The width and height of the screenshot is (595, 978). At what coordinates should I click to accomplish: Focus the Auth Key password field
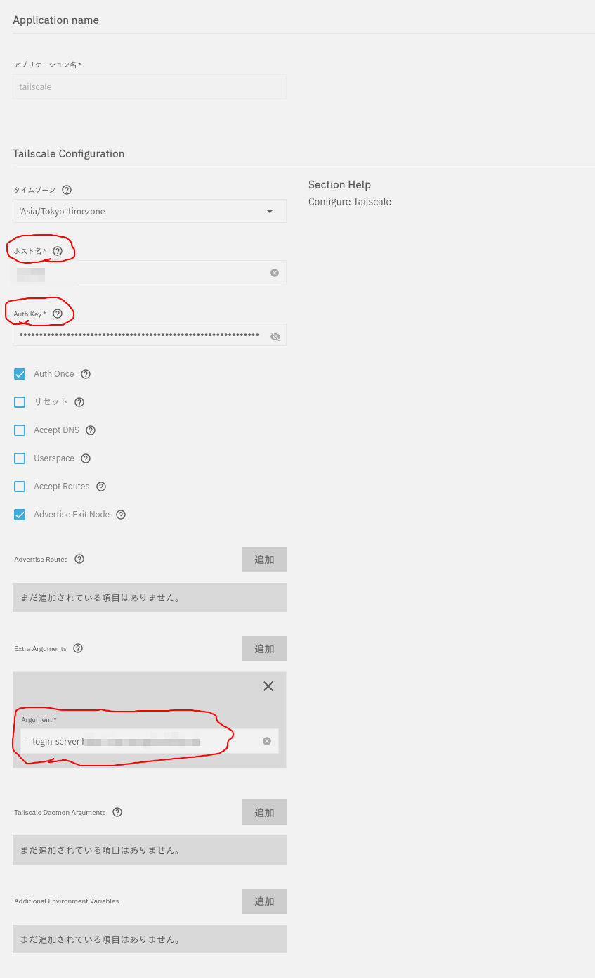click(x=150, y=335)
